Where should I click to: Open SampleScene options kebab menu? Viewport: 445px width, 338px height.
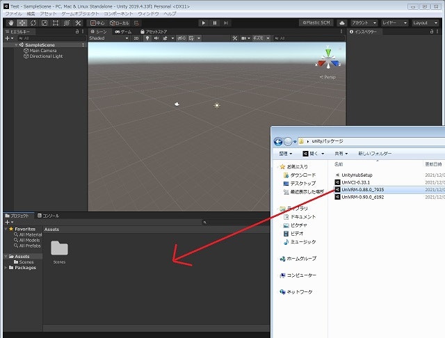pyautogui.click(x=83, y=45)
